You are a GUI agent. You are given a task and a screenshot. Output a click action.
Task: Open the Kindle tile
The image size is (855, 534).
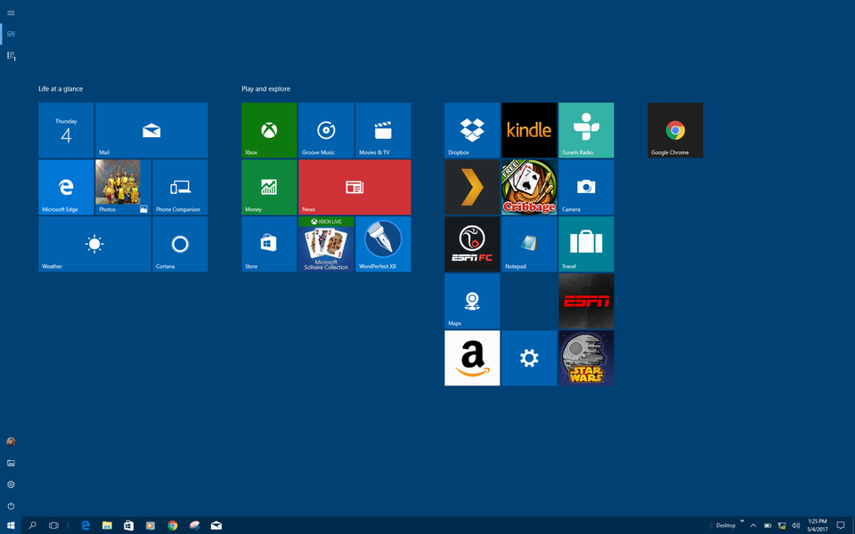click(529, 130)
